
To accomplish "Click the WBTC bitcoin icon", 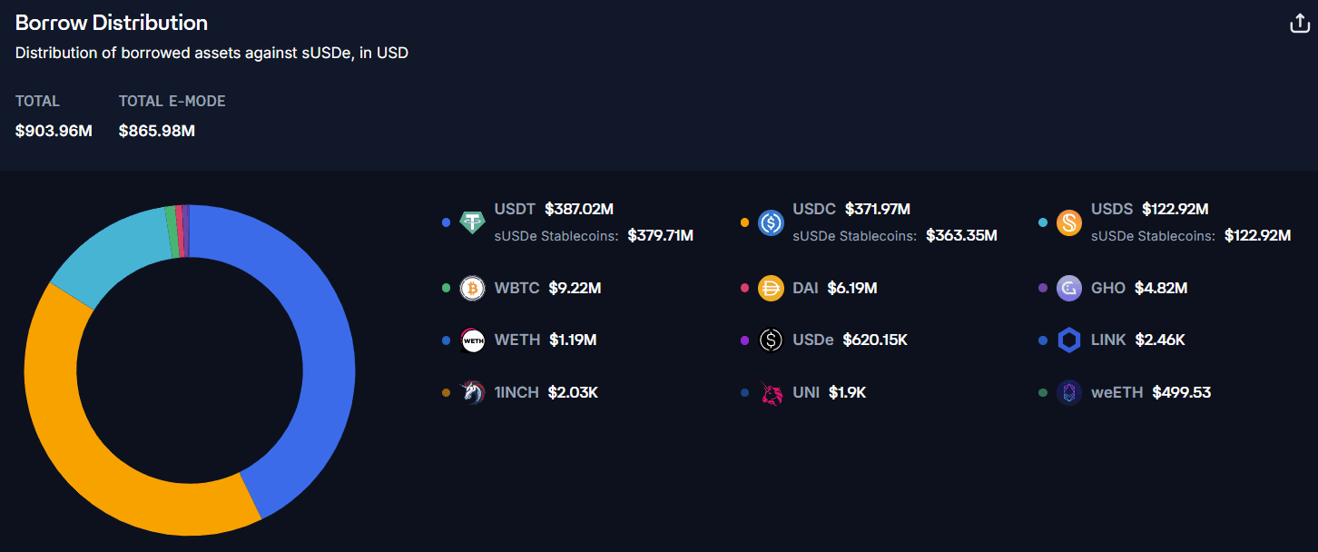I will [x=473, y=289].
